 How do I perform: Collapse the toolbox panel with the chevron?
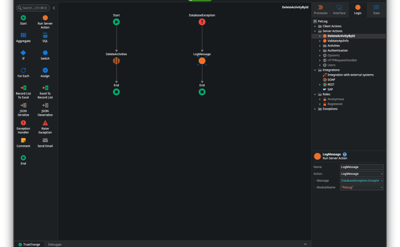[54, 8]
